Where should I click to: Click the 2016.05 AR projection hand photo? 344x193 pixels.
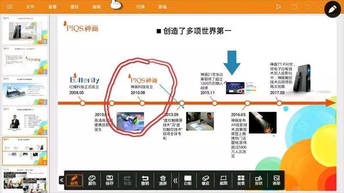263,123
